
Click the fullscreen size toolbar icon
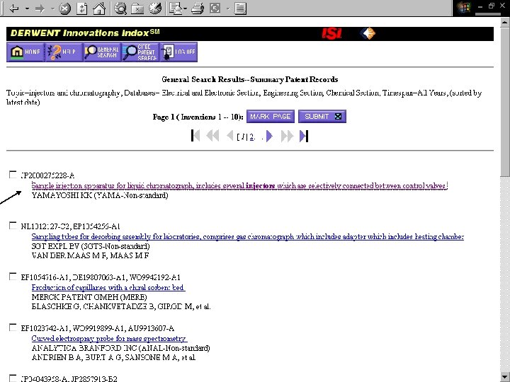215,8
